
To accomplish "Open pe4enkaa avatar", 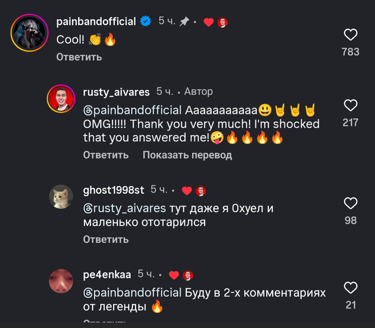I will pyautogui.click(x=61, y=281).
